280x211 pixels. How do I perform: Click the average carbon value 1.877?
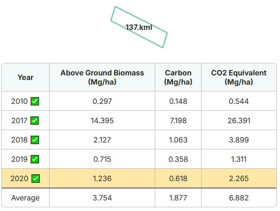click(178, 198)
